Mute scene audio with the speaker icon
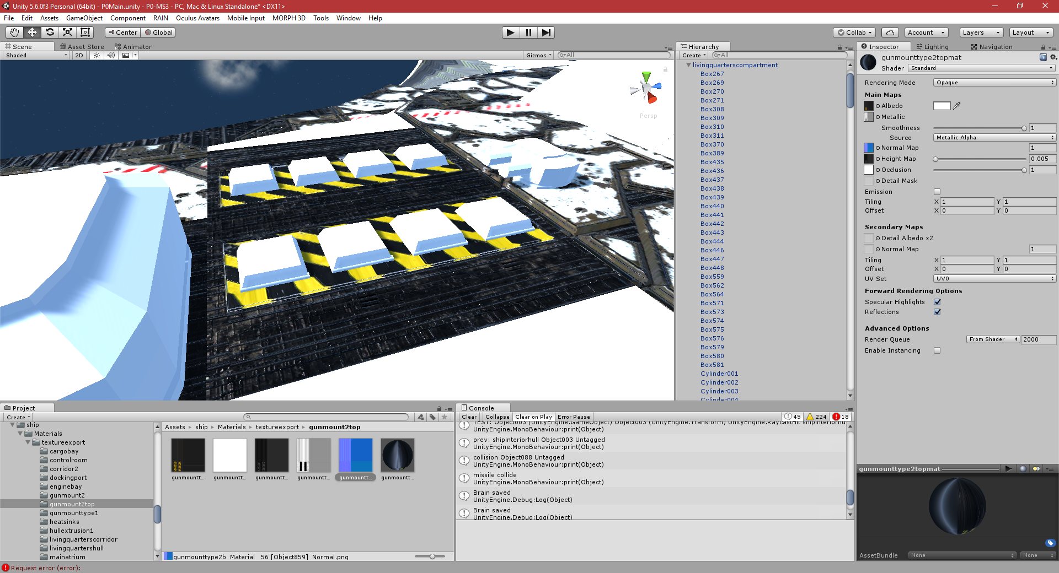The width and height of the screenshot is (1059, 573). pyautogui.click(x=111, y=55)
